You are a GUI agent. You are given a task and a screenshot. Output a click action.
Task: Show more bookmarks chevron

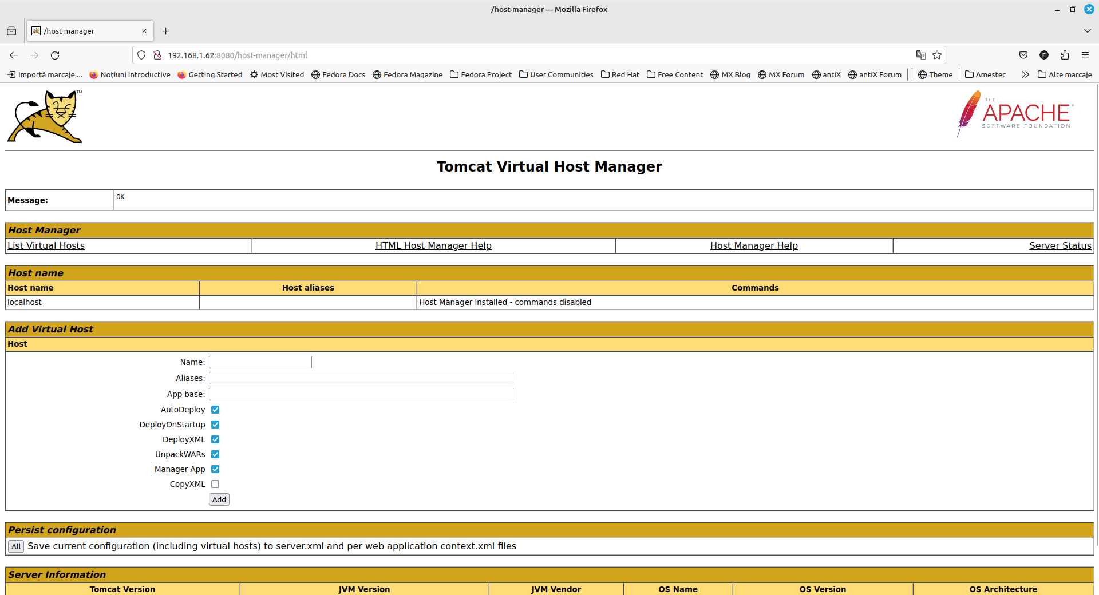pos(1025,74)
